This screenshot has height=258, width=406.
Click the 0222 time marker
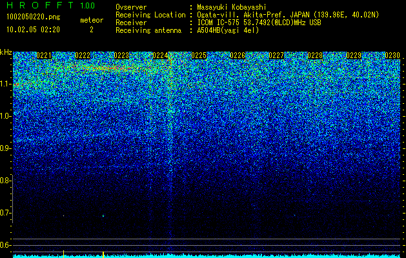pos(83,55)
